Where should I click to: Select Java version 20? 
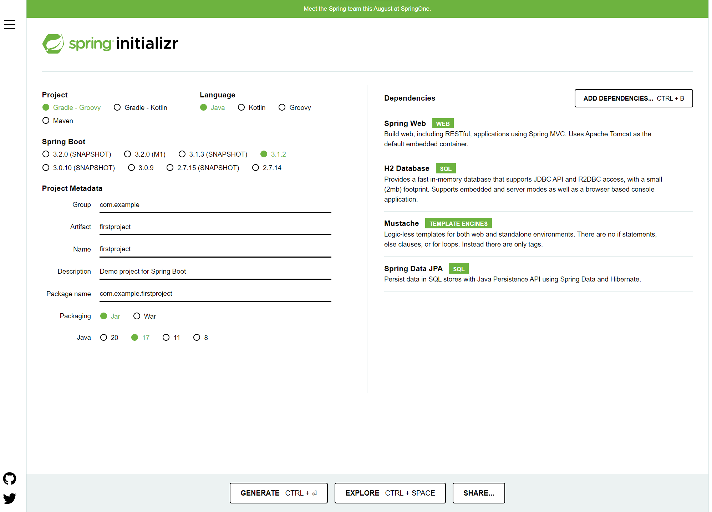(104, 338)
